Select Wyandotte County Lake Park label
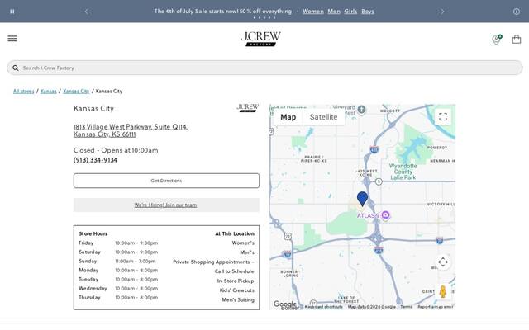The height and width of the screenshot is (330, 529). click(x=403, y=172)
